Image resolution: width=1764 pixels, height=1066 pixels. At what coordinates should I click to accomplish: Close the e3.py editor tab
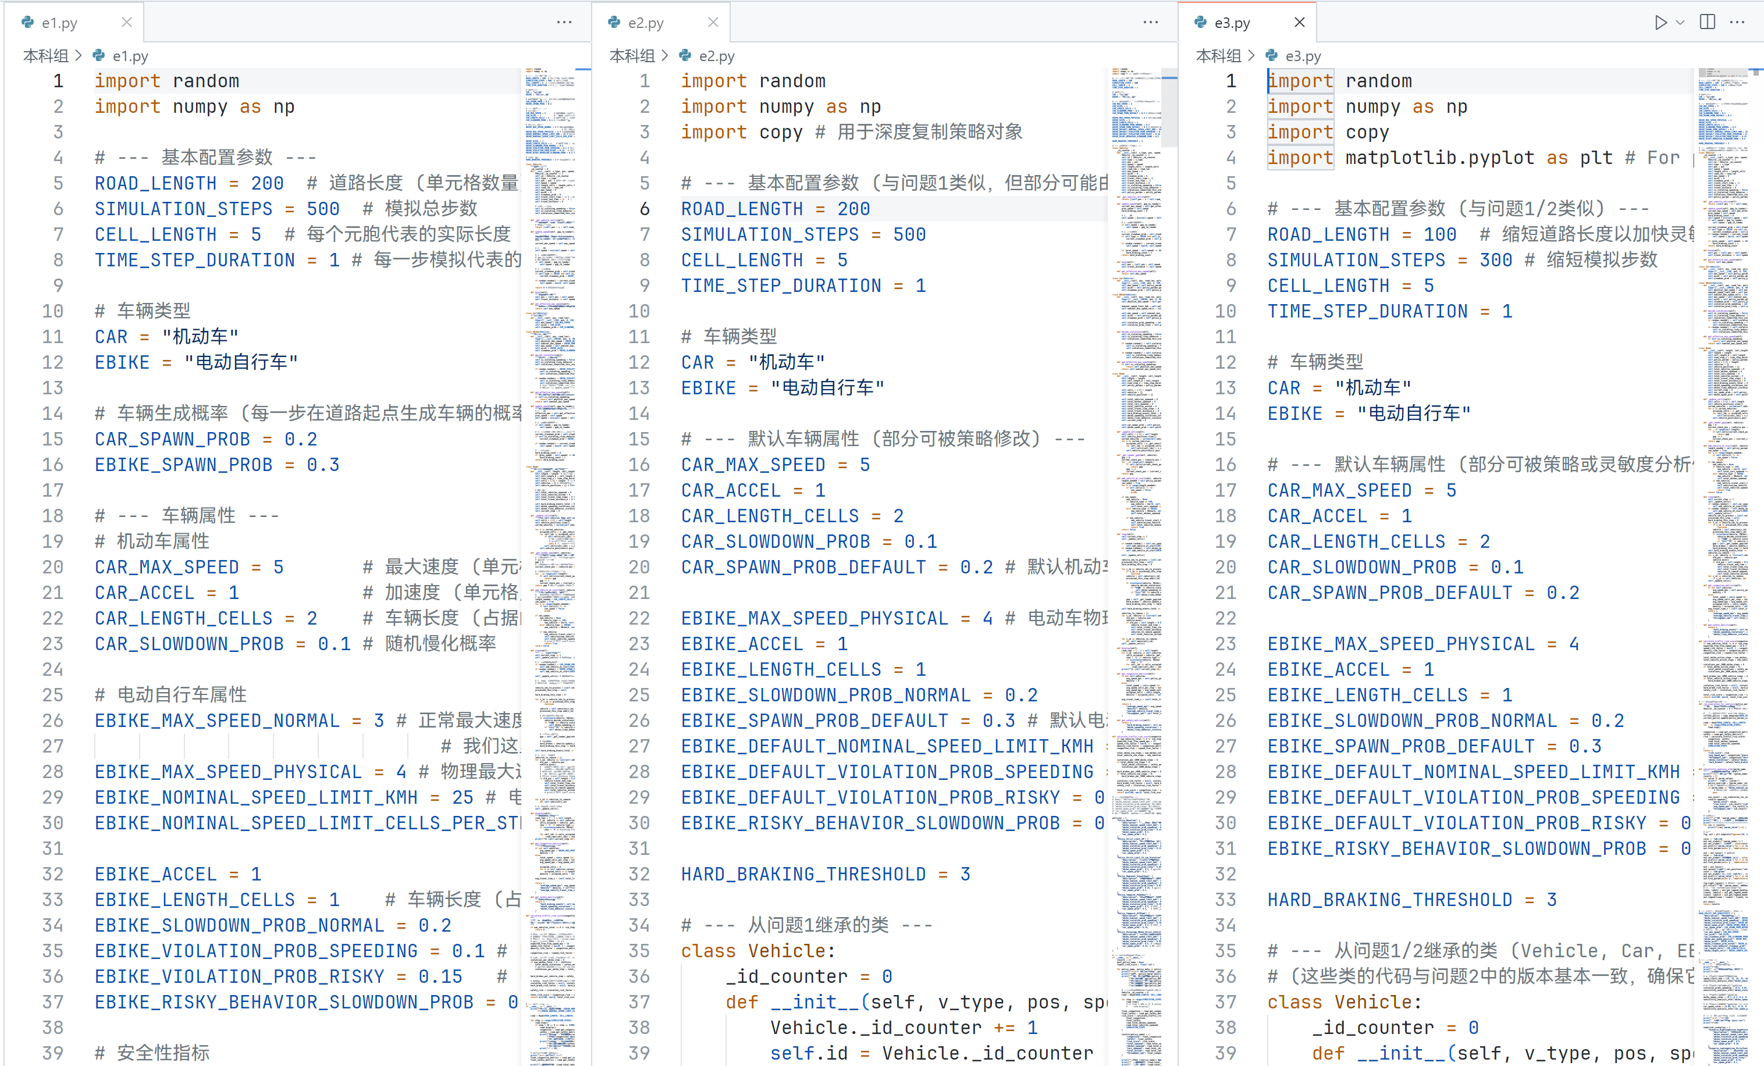1299,22
